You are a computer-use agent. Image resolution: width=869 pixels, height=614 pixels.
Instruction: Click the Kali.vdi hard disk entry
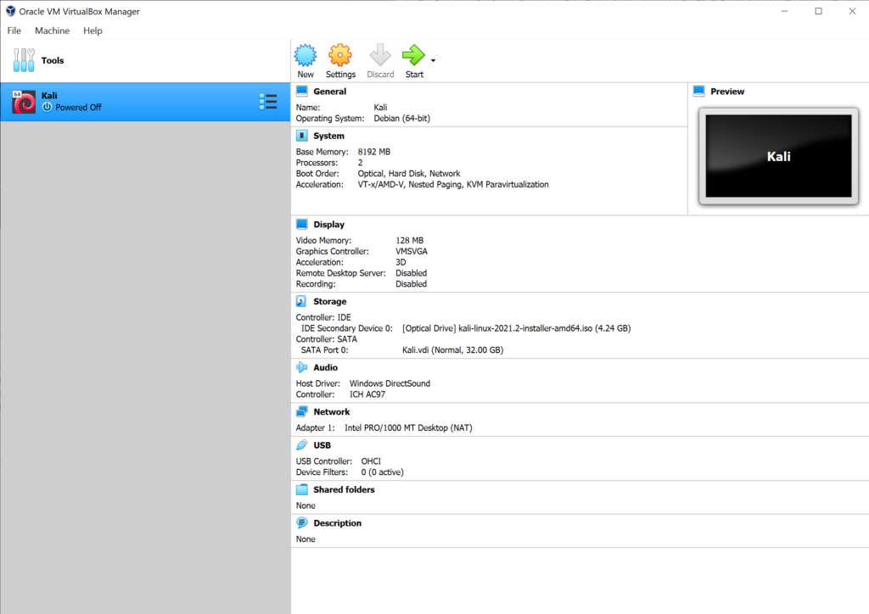[453, 350]
